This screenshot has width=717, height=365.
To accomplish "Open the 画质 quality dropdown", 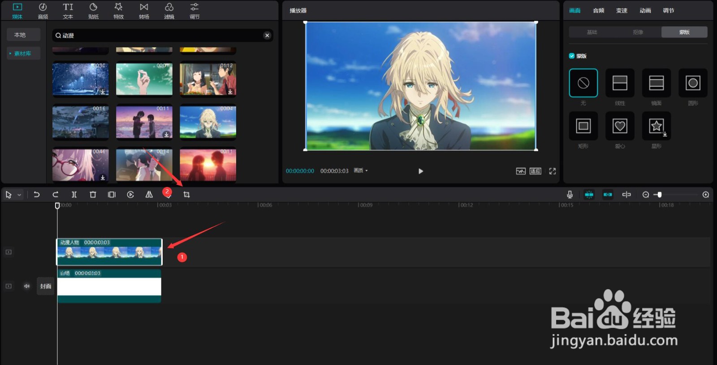I will click(361, 170).
